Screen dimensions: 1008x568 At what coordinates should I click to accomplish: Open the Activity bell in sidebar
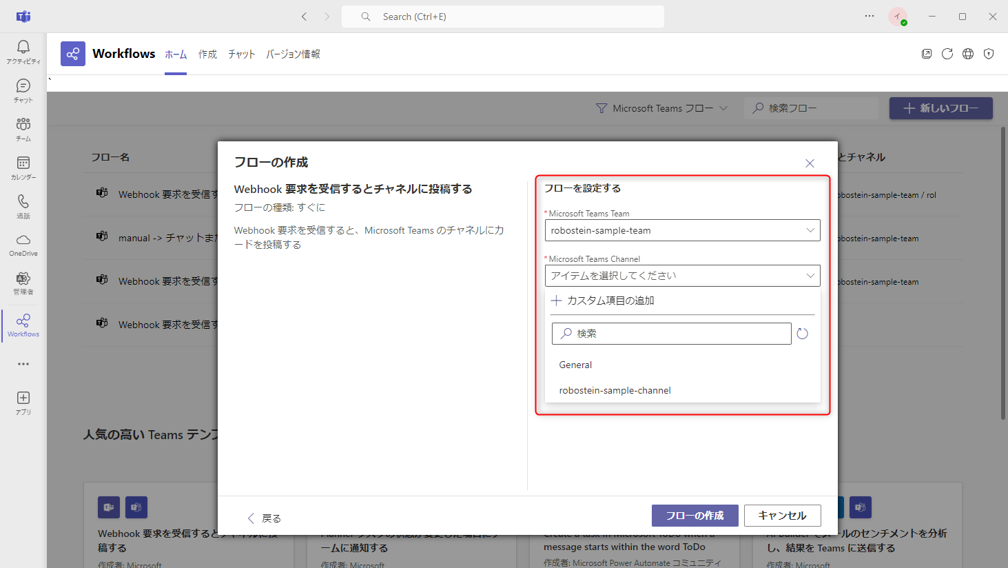(23, 52)
